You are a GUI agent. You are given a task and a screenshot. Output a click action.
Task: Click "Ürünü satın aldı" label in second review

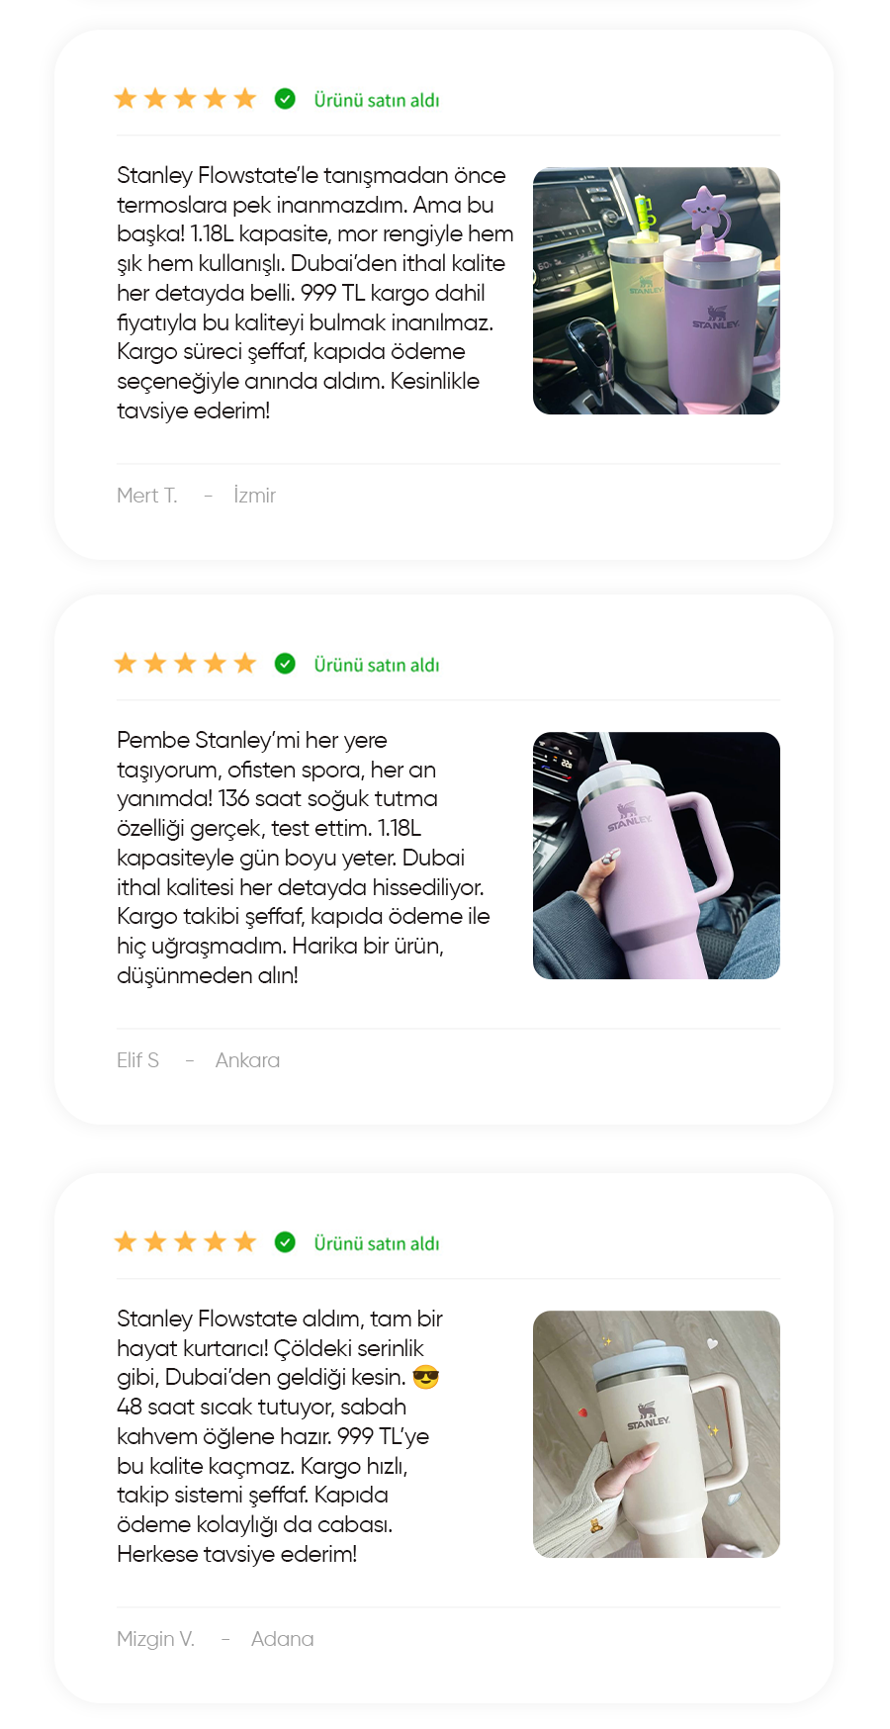click(x=377, y=665)
